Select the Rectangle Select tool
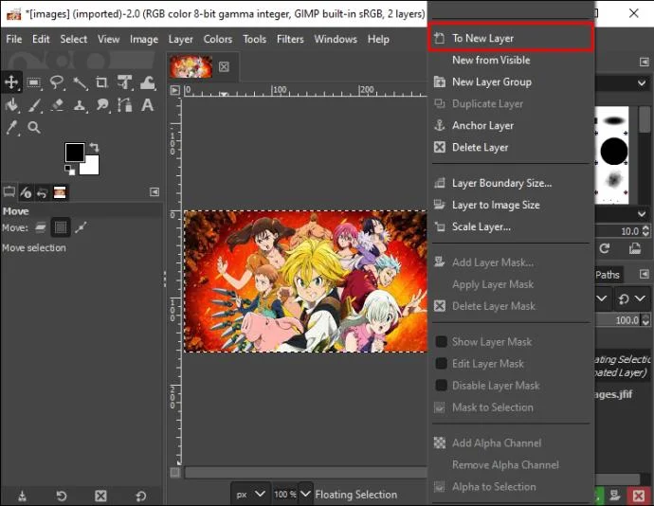 [x=34, y=82]
